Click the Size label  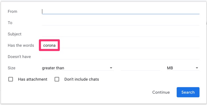tap(11, 68)
